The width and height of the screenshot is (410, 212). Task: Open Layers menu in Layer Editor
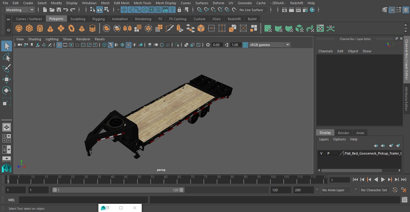(324, 139)
